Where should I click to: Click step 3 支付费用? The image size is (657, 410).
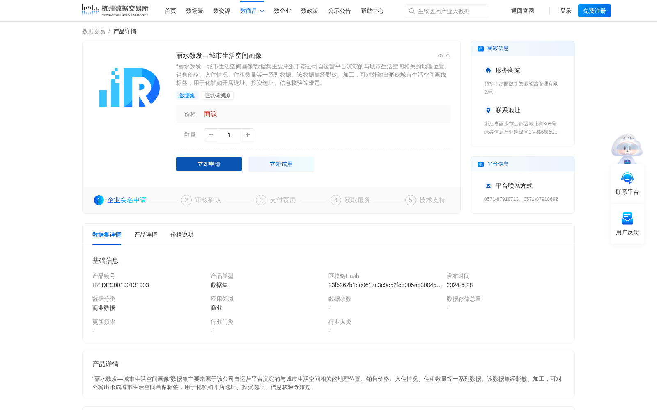coord(276,200)
